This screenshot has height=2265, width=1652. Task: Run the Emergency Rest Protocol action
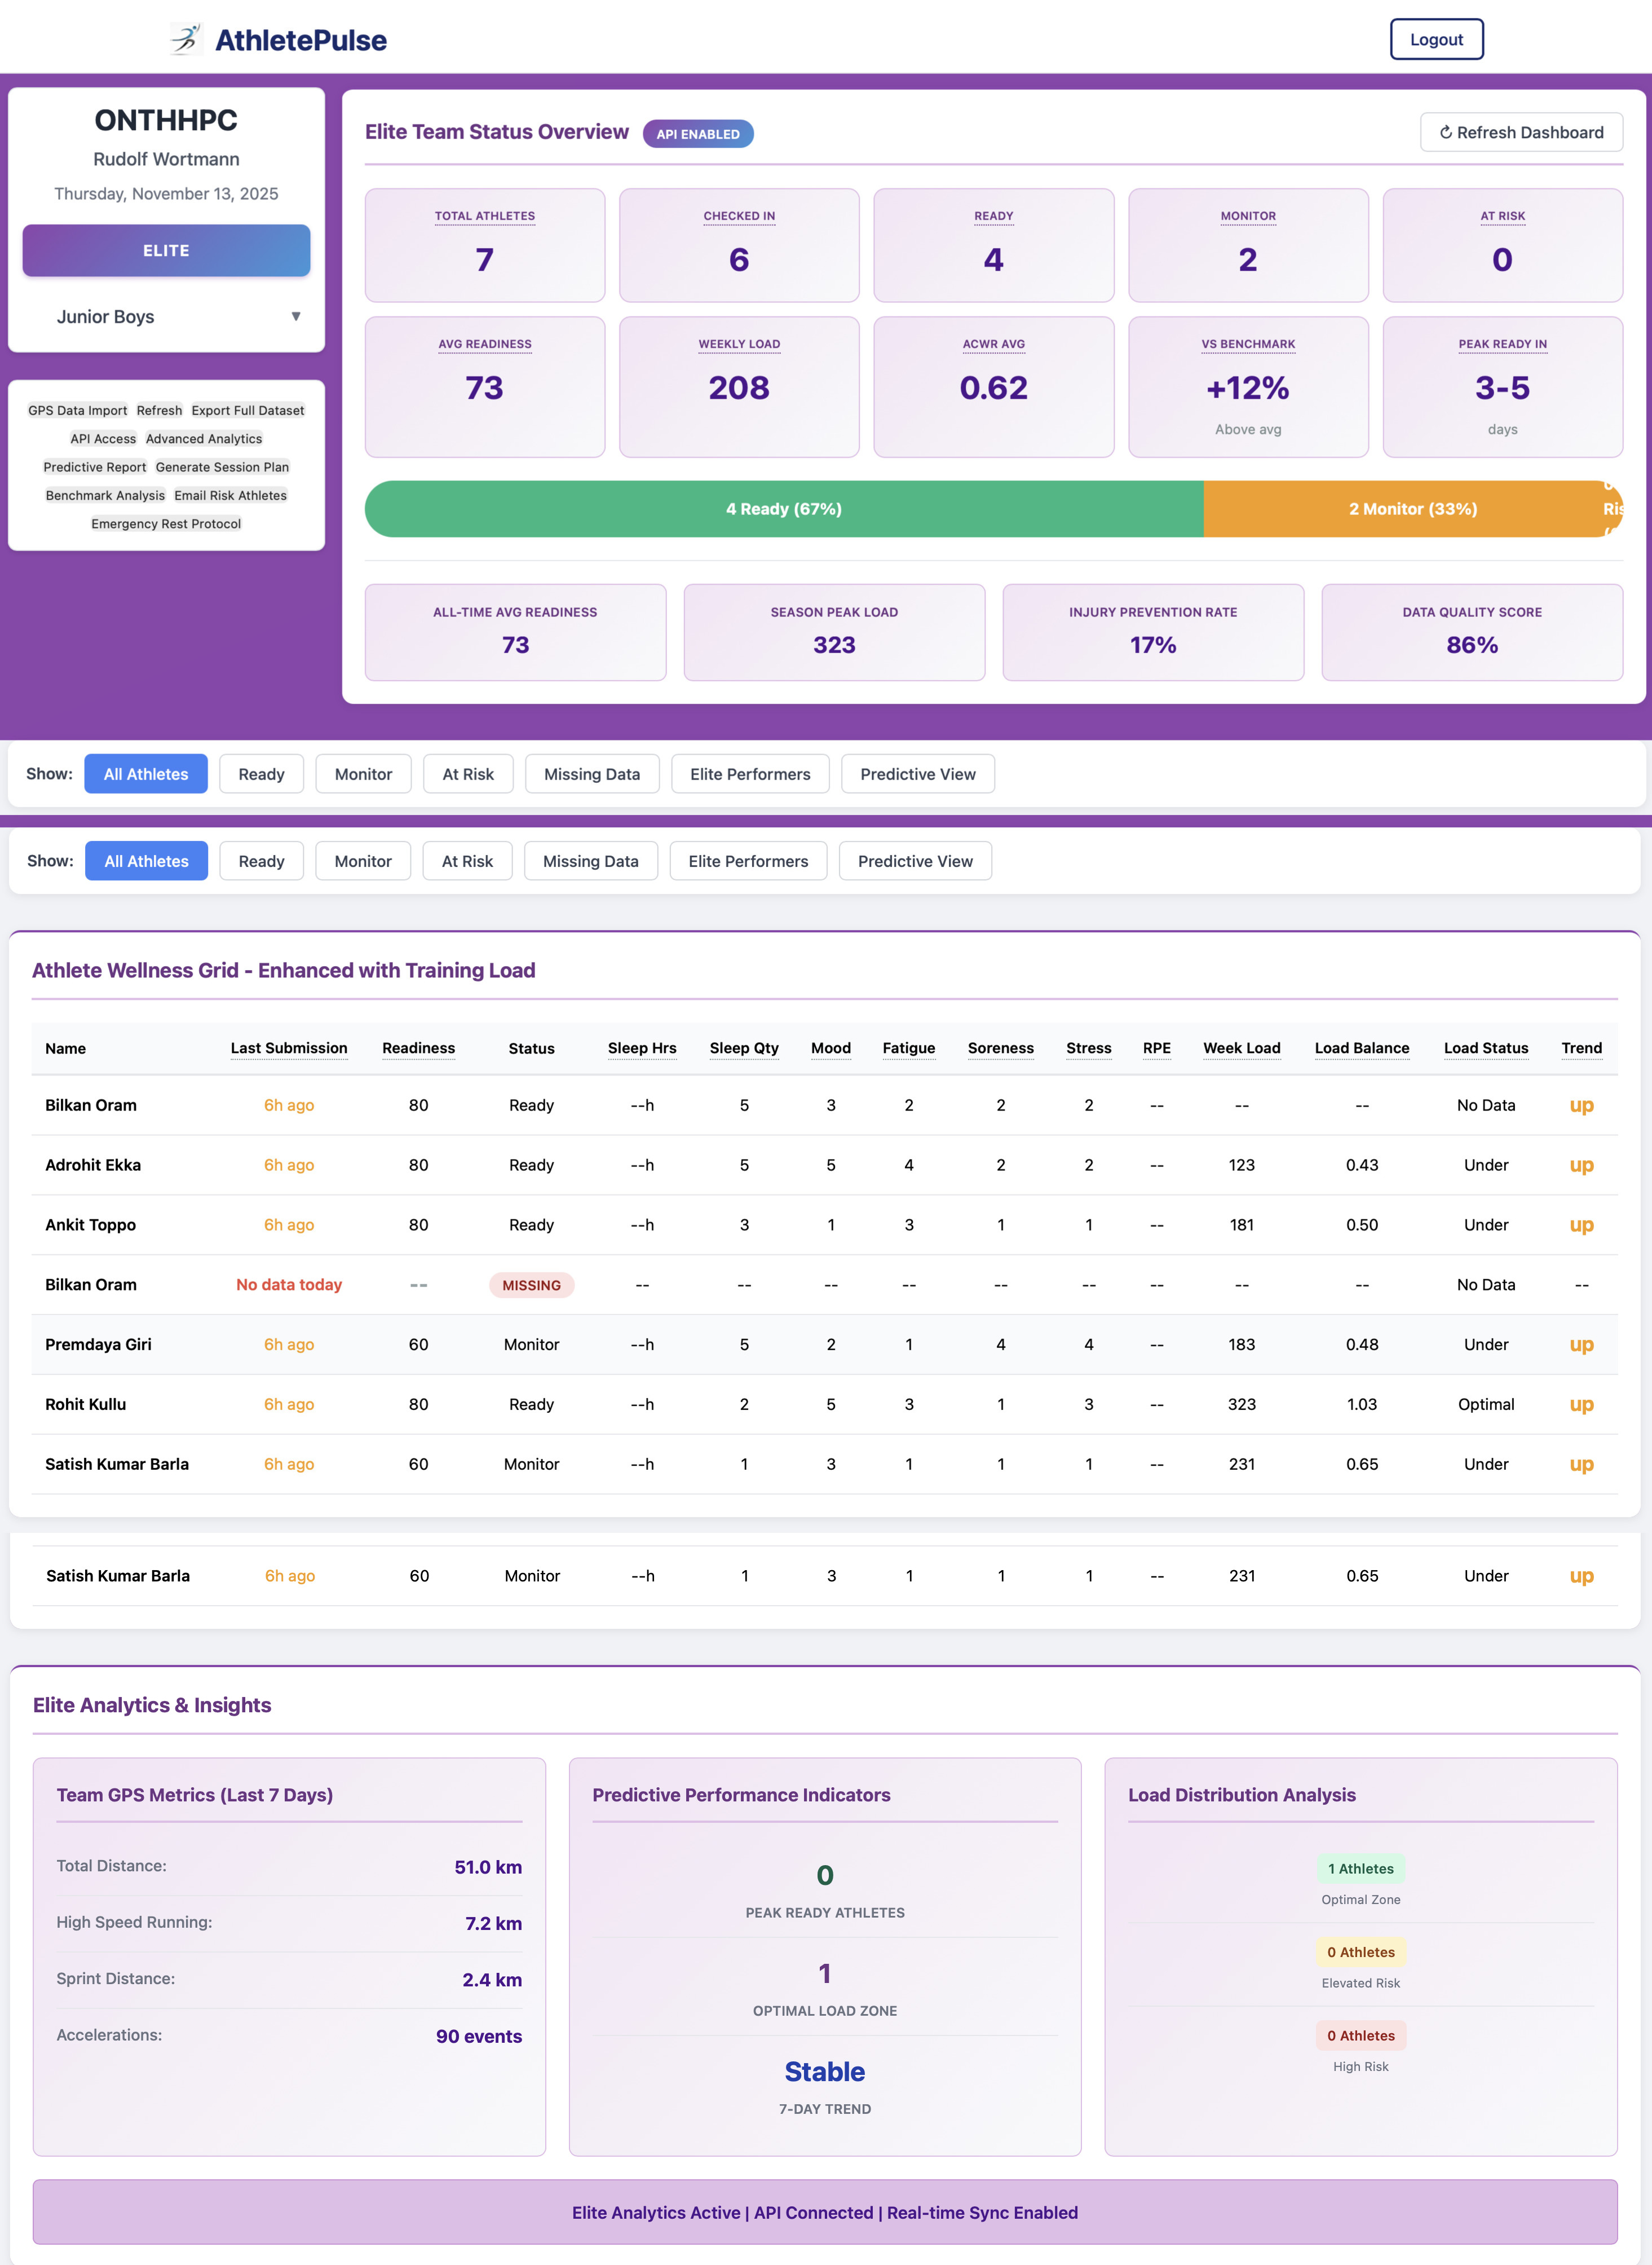point(165,523)
